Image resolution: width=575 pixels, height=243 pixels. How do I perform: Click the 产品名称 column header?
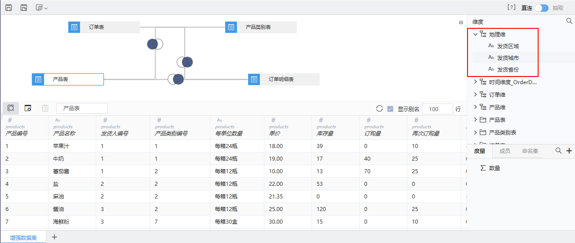(64, 134)
